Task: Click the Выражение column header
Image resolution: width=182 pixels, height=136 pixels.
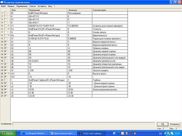Action: pos(48,10)
